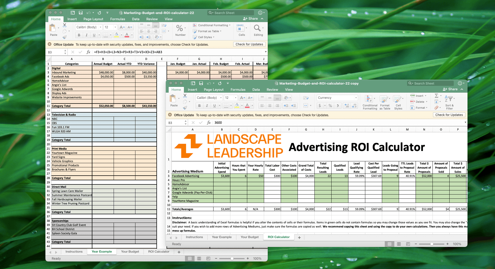Switch to the Formulas ribbon tab
This screenshot has height=269, width=495.
pos(238,89)
